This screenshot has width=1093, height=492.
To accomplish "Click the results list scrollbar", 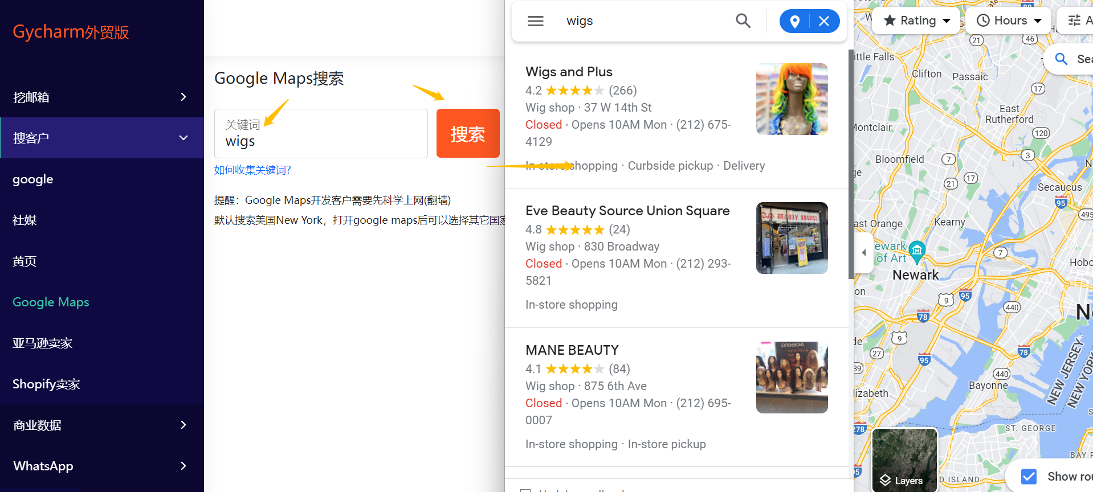I will pyautogui.click(x=851, y=164).
